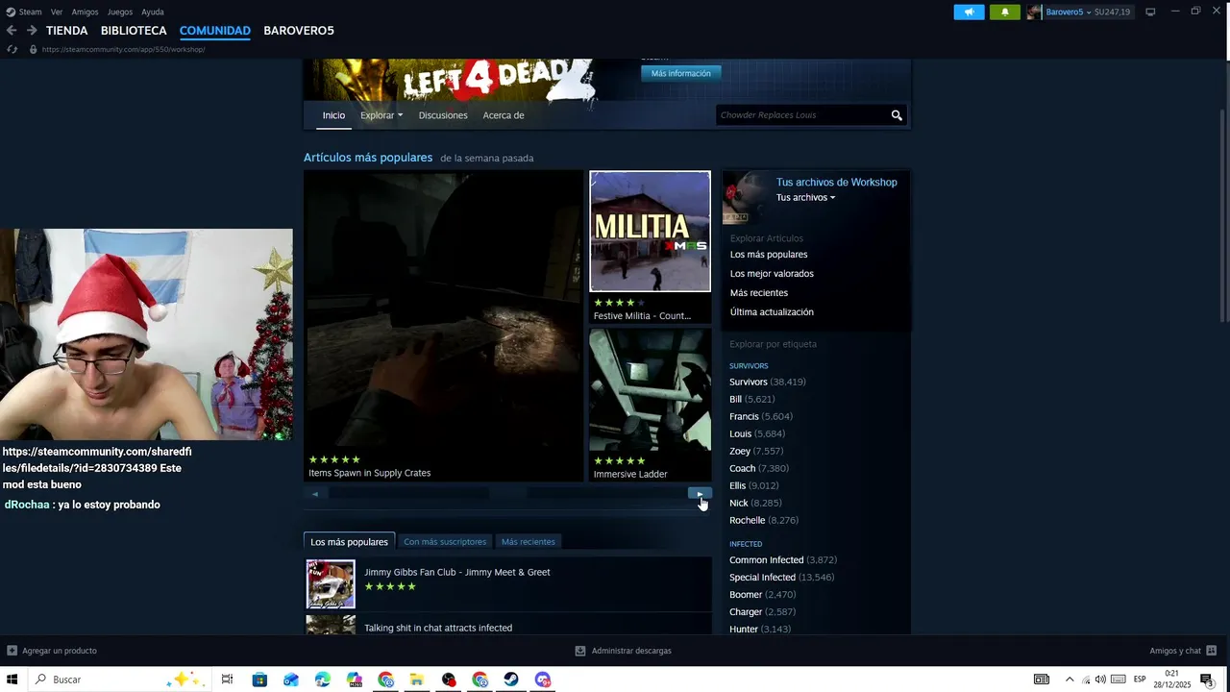Reload the page with refresh icon

12,49
